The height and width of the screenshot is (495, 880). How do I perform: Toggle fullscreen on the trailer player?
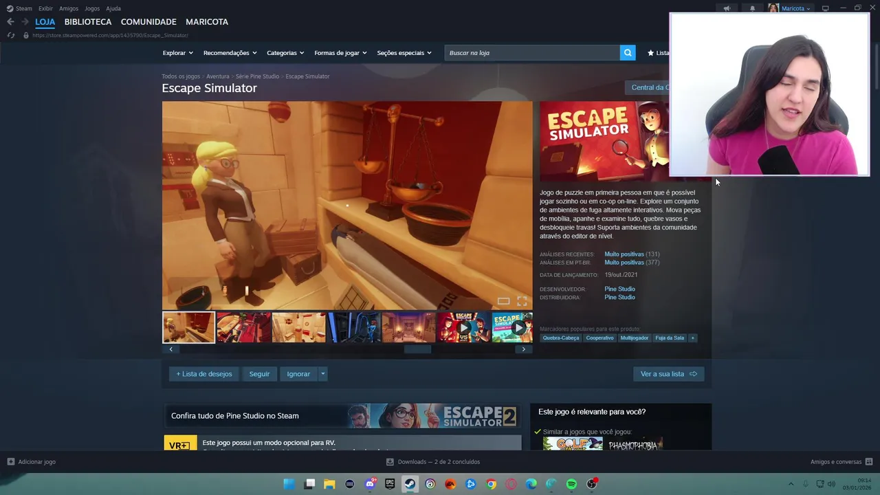[x=522, y=301]
